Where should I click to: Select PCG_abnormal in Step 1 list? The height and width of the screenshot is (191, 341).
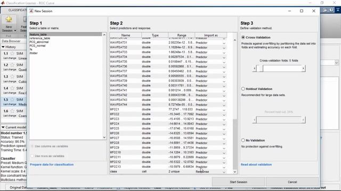(39, 42)
